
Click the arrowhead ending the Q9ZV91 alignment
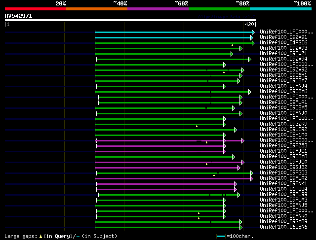252,37
